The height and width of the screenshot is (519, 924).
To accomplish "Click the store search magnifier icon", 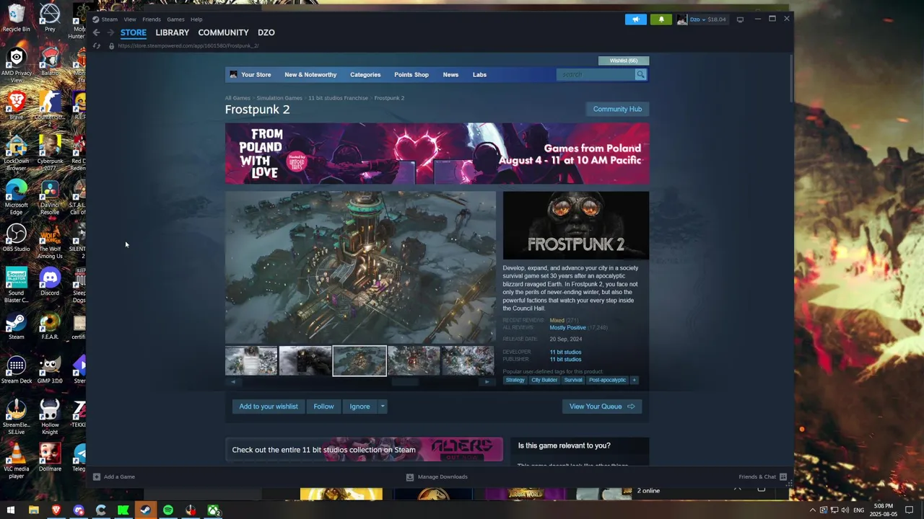I will 640,75.
